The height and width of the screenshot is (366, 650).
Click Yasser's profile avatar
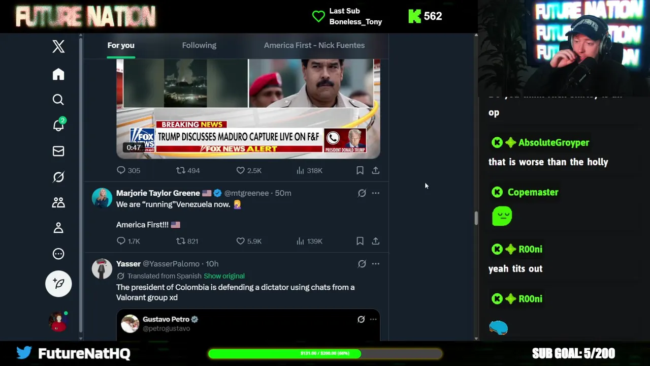[x=102, y=268]
